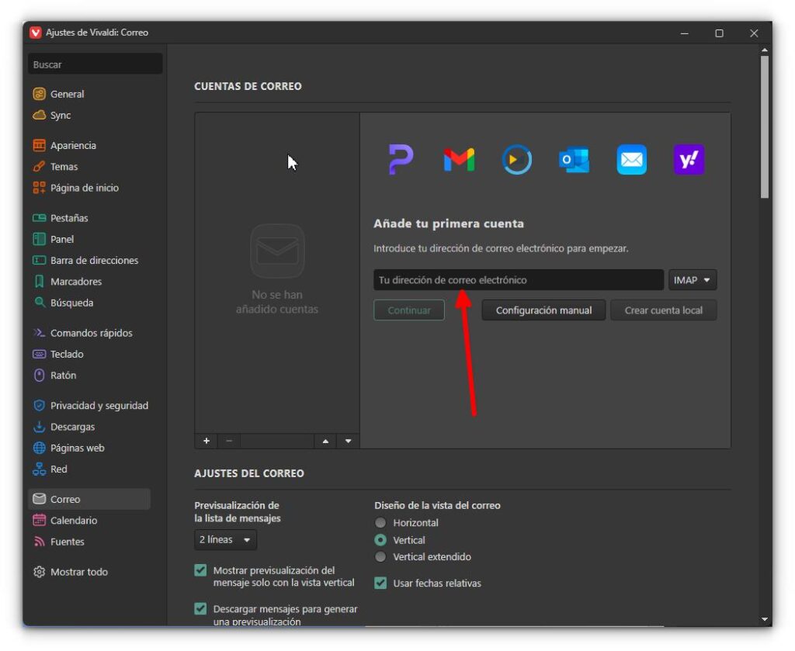
Task: Open the 2 líneas preview dropdown
Action: coord(225,539)
